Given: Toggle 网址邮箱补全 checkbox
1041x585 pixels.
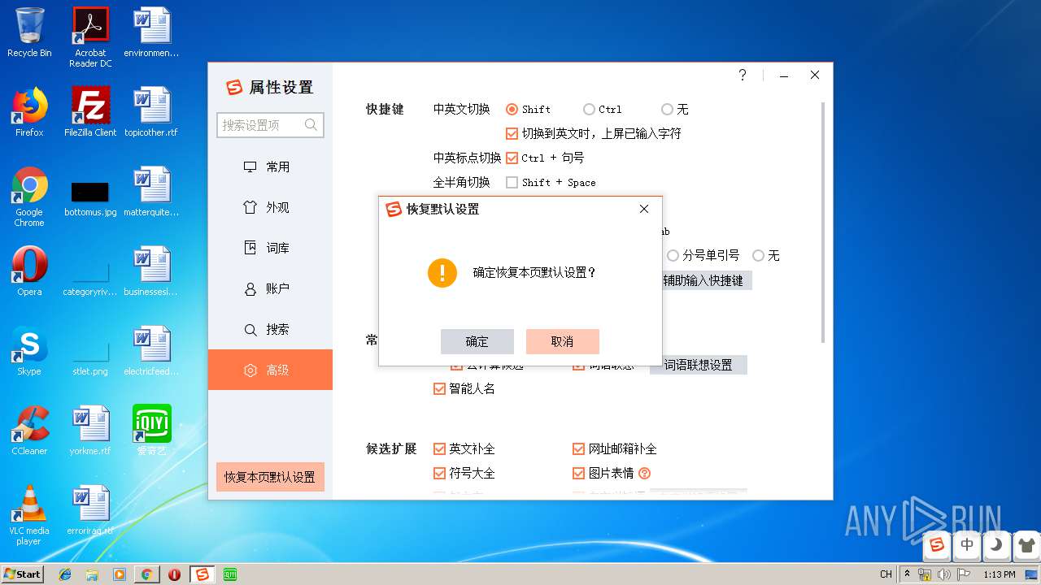Looking at the screenshot, I should point(579,448).
